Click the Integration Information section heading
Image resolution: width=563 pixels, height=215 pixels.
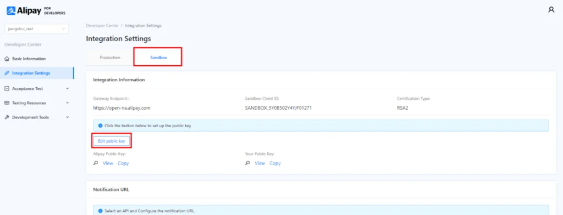pyautogui.click(x=119, y=80)
